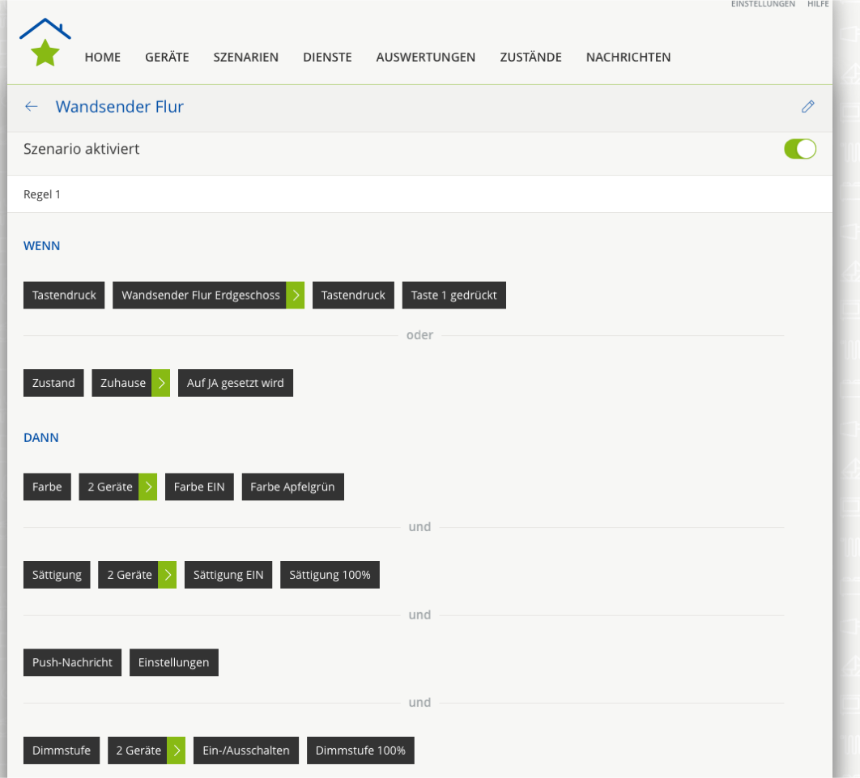Viewport: 860px width, 778px height.
Task: Expand the Zuhause state chevron
Action: [x=161, y=383]
